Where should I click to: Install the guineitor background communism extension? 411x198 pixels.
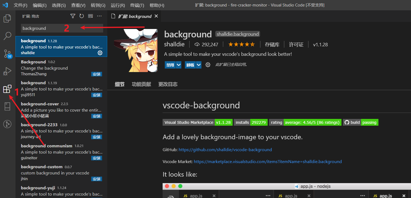point(97,158)
